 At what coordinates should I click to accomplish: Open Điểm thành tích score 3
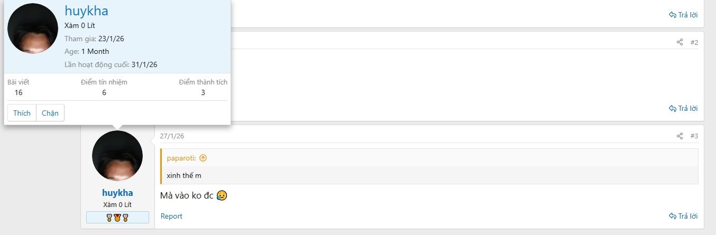tap(203, 92)
